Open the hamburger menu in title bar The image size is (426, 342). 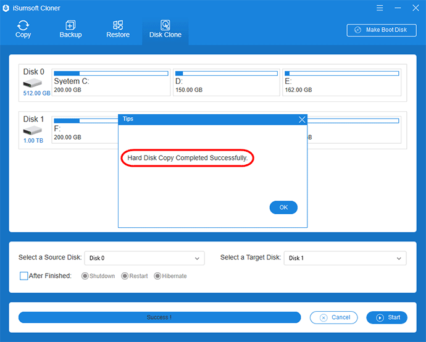pos(380,8)
